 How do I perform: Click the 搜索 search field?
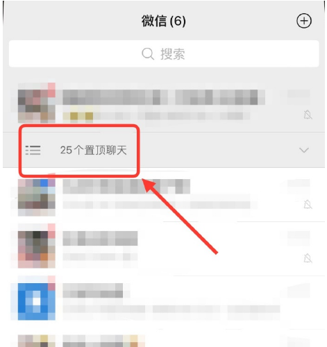pos(164,54)
